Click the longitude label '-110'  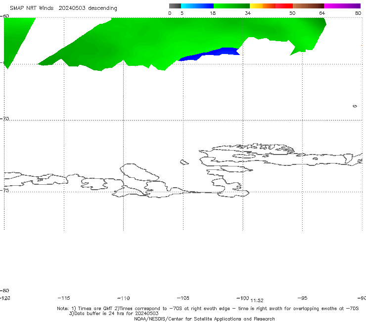coord(124,298)
